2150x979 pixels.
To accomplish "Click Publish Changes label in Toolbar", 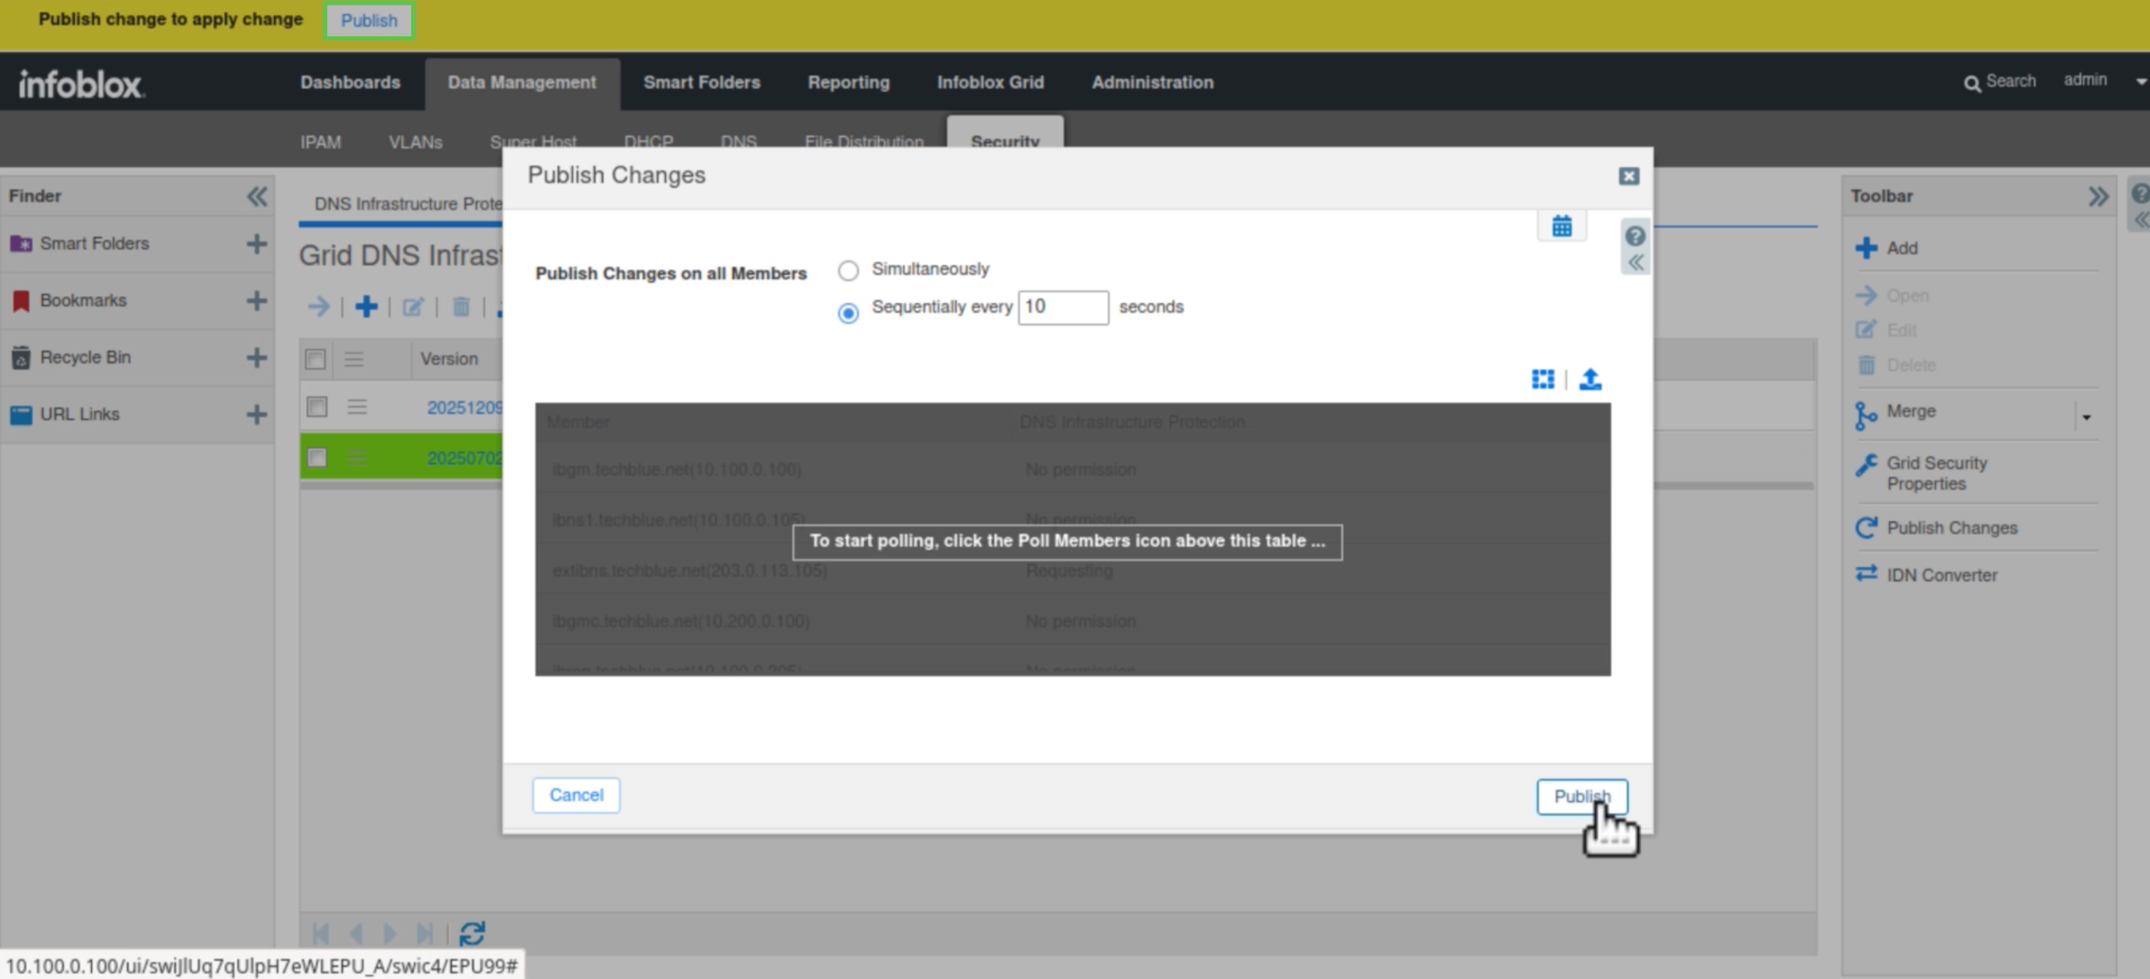I will click(1952, 527).
